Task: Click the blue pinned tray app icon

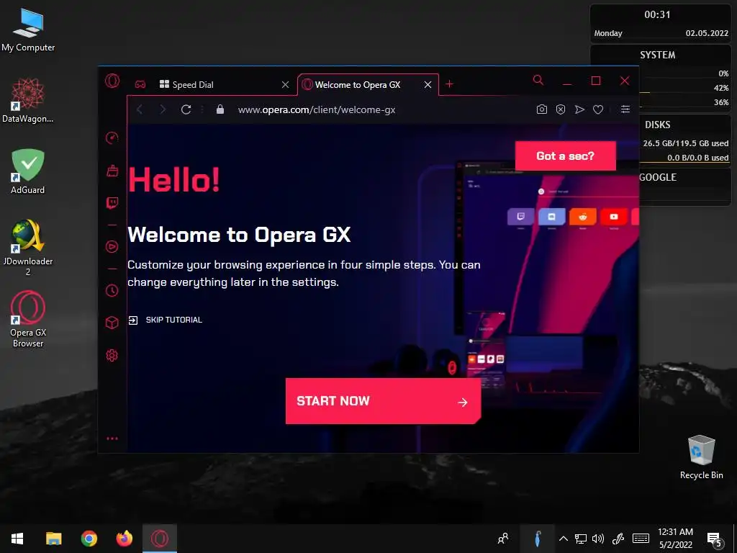Action: click(538, 539)
